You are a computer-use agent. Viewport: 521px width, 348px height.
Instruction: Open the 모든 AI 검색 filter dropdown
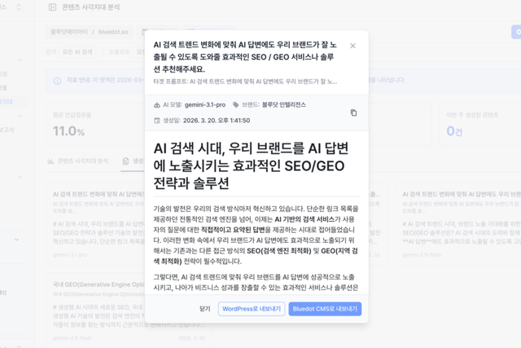pyautogui.click(x=77, y=52)
